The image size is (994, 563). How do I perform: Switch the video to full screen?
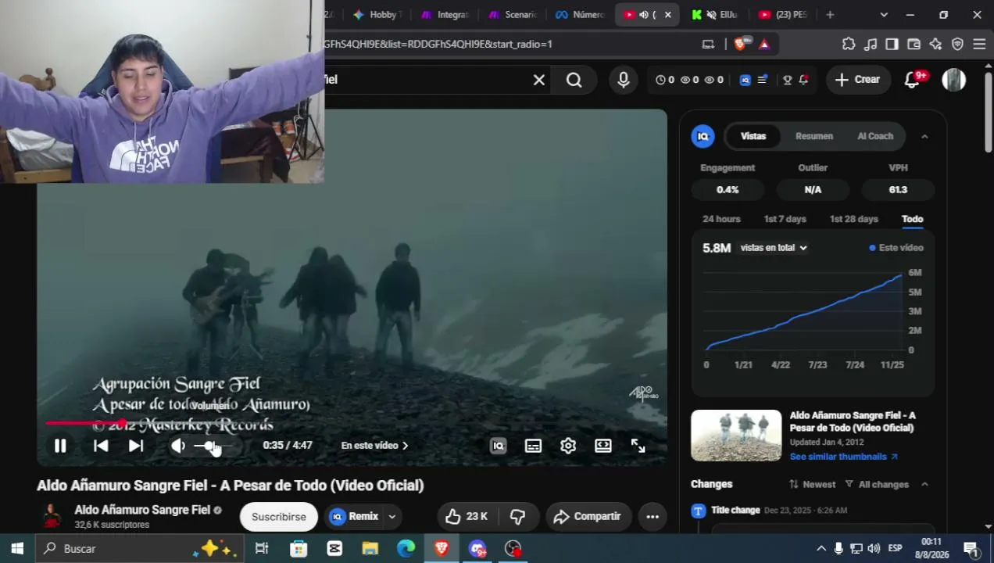(x=638, y=446)
